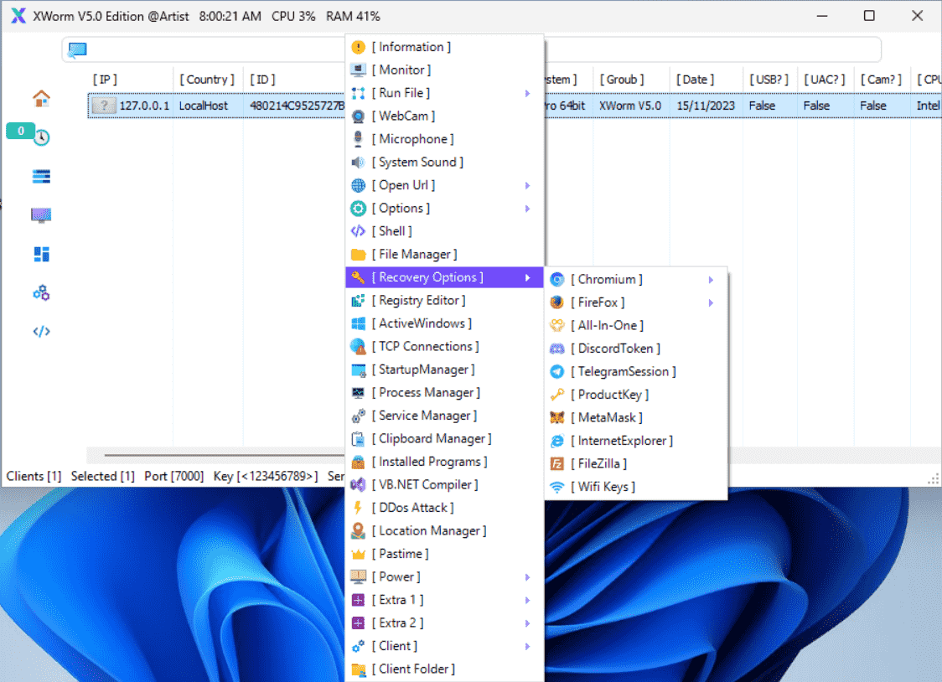Click the blue gears sidebar icon

pos(41,293)
